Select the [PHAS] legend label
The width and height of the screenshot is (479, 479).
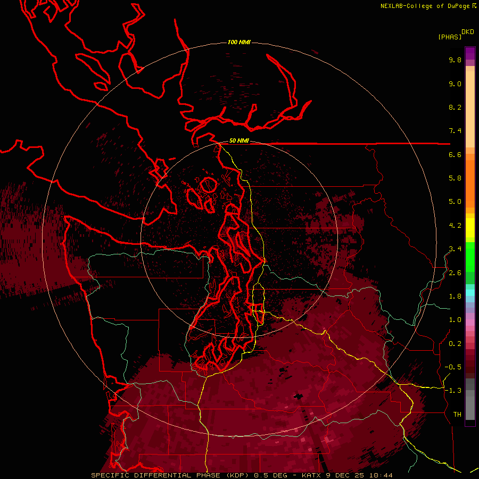pyautogui.click(x=450, y=37)
